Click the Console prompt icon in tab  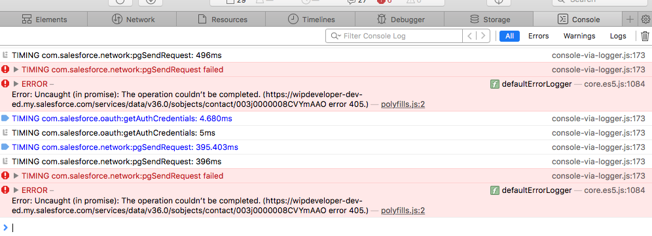pos(562,19)
